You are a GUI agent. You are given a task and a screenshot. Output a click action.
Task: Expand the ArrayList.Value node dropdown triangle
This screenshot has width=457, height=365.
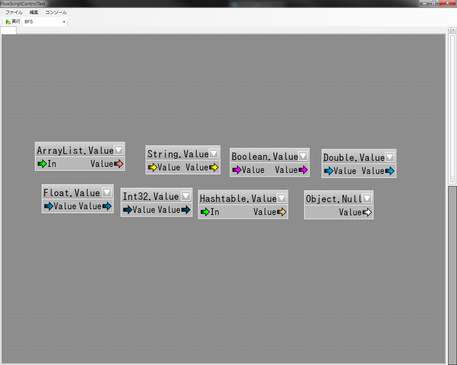[119, 150]
